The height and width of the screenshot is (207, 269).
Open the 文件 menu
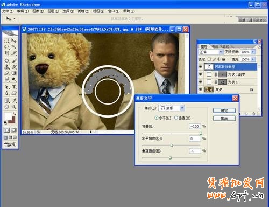pyautogui.click(x=8, y=11)
